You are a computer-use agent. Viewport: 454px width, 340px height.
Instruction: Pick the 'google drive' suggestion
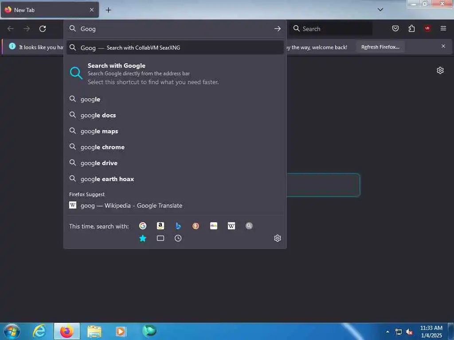point(175,163)
